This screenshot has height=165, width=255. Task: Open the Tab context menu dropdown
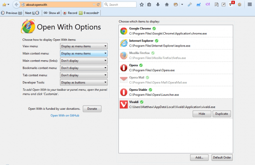[84, 75]
